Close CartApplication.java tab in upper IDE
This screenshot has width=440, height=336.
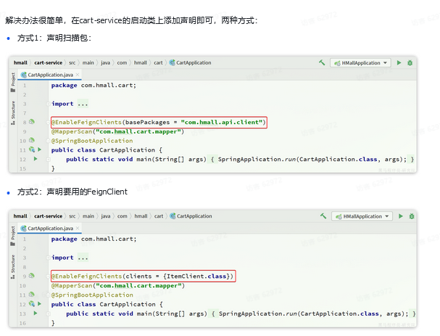click(x=78, y=75)
